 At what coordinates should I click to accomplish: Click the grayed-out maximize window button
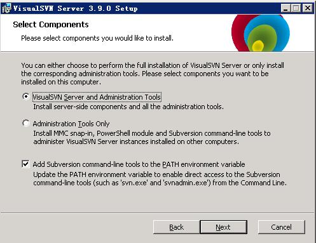[296, 8]
